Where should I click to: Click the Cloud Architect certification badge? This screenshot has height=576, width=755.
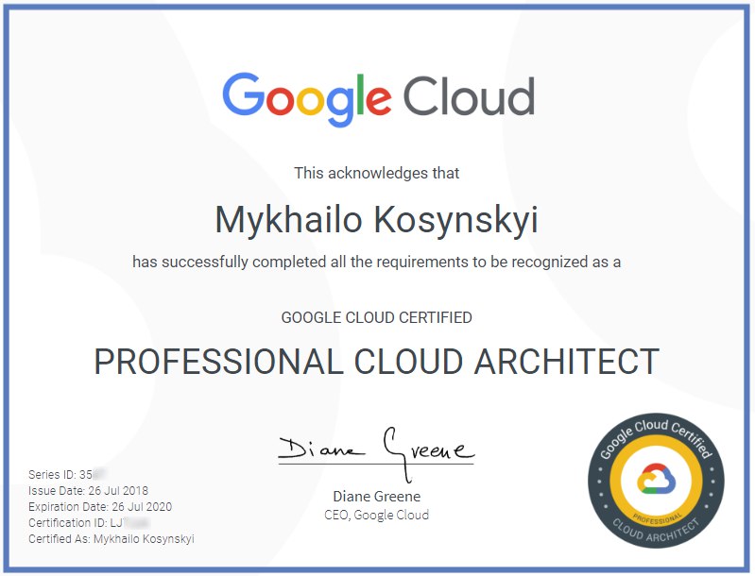click(x=656, y=481)
